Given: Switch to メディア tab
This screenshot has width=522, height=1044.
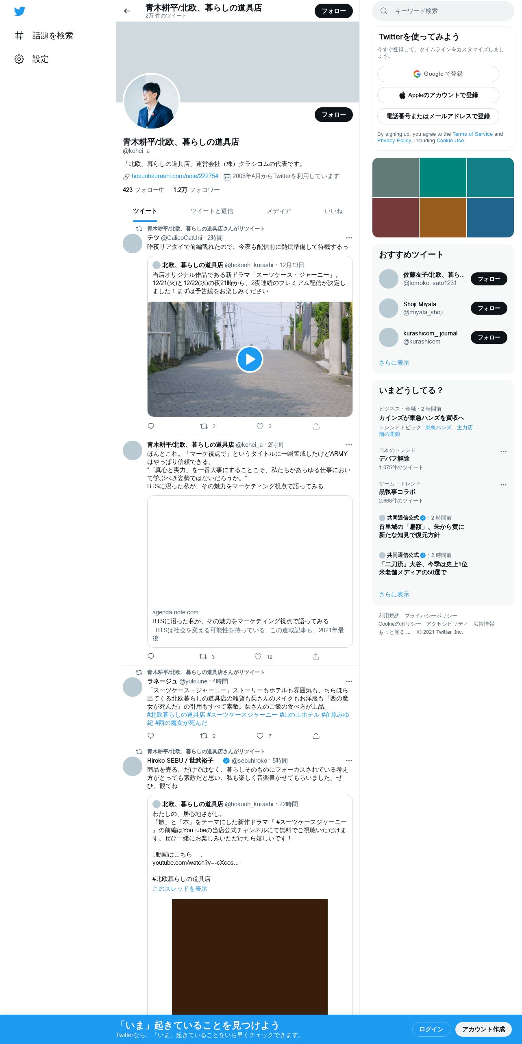Looking at the screenshot, I should (279, 211).
